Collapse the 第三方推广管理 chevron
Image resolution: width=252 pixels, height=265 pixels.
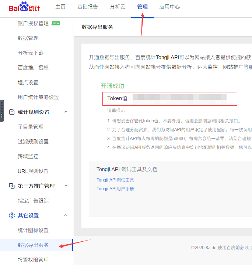(66, 186)
